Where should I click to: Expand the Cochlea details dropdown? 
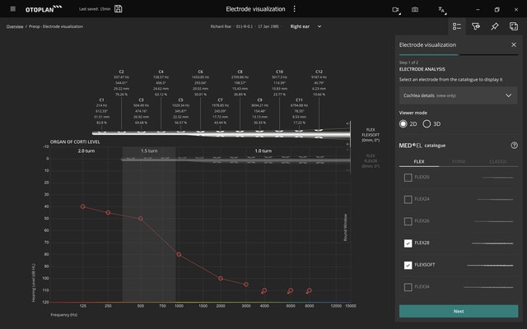point(458,95)
